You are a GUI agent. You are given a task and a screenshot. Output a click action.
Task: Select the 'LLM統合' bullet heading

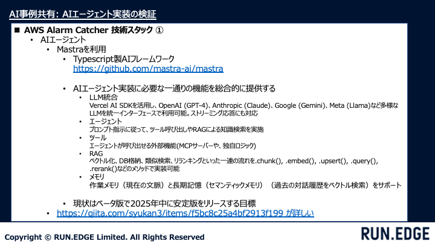point(103,98)
